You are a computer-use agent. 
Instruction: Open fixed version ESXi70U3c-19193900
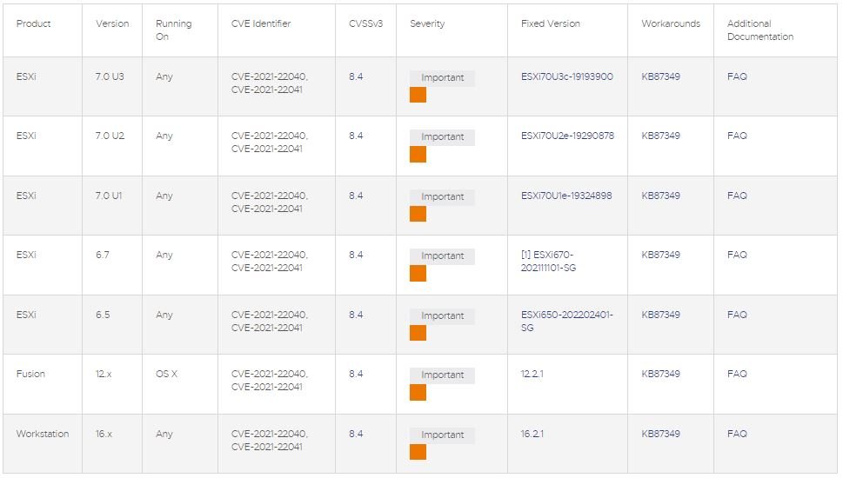566,76
